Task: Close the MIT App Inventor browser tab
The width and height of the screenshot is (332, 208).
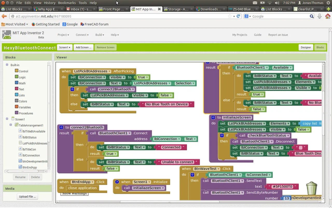Action: coord(159,9)
